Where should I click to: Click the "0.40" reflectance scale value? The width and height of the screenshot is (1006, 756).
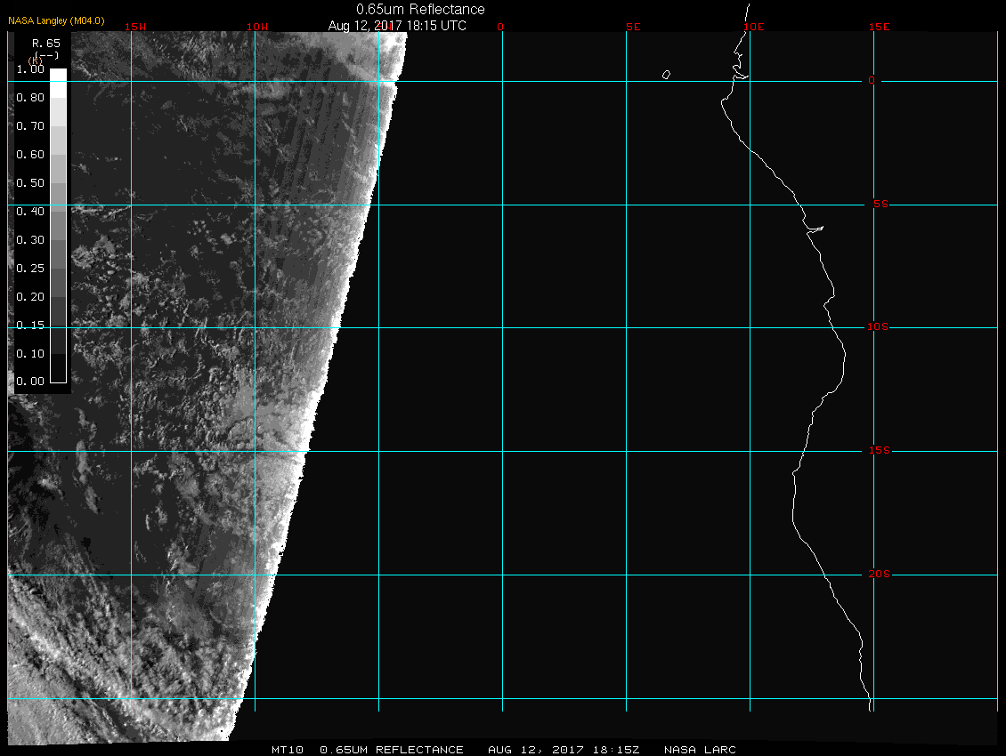[30, 212]
